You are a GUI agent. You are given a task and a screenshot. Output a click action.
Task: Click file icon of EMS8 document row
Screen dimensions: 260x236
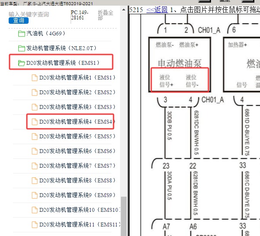(x=35, y=180)
